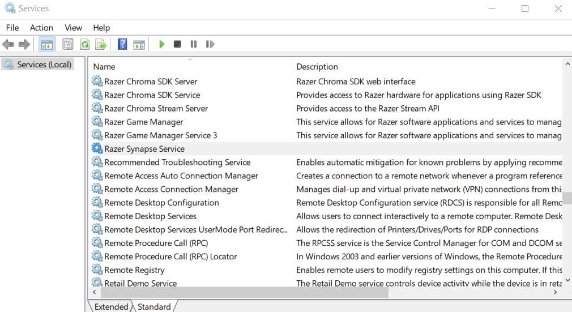Select Services (Local) in the tree
Screen dimensions: 572x312
coord(44,65)
